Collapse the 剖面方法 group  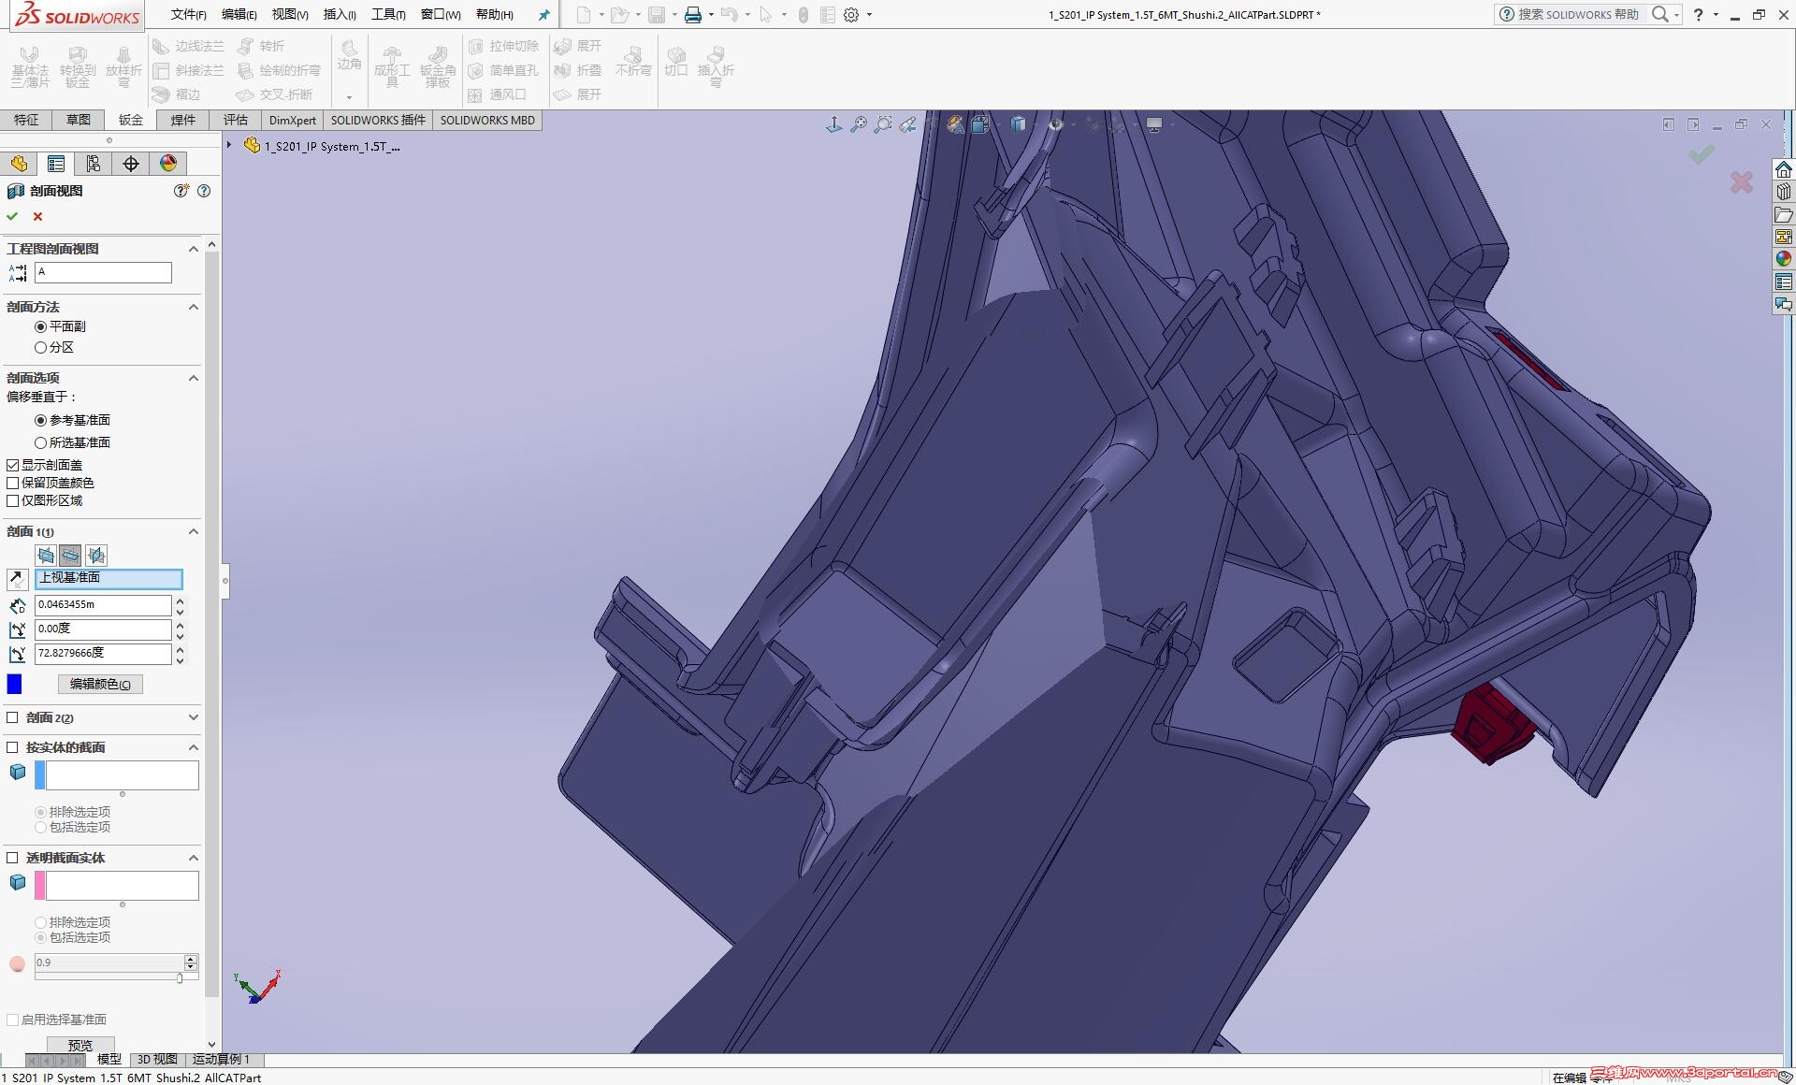coord(194,307)
